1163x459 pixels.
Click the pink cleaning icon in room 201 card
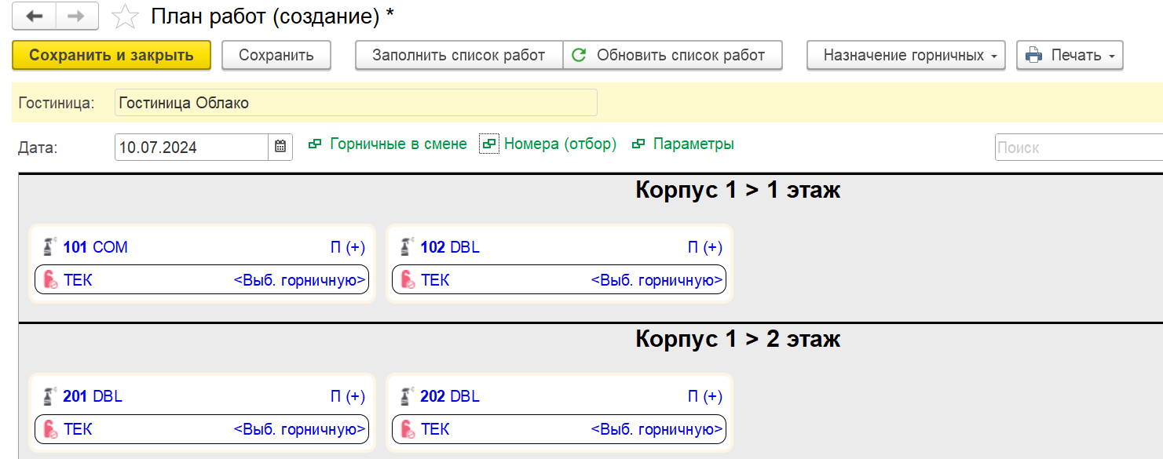coord(49,429)
